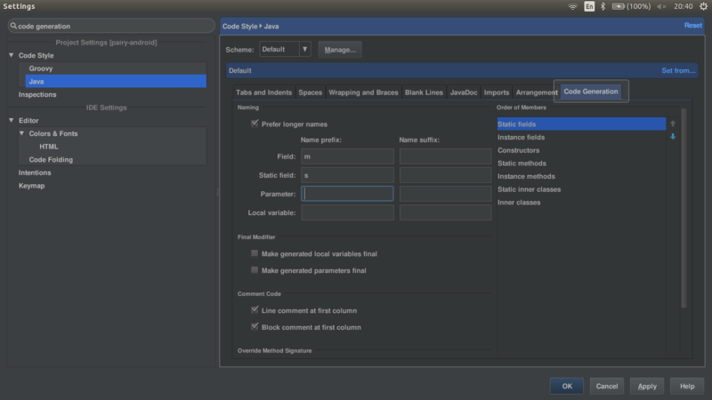
Task: Open the Scheme Default dropdown
Action: (x=285, y=49)
